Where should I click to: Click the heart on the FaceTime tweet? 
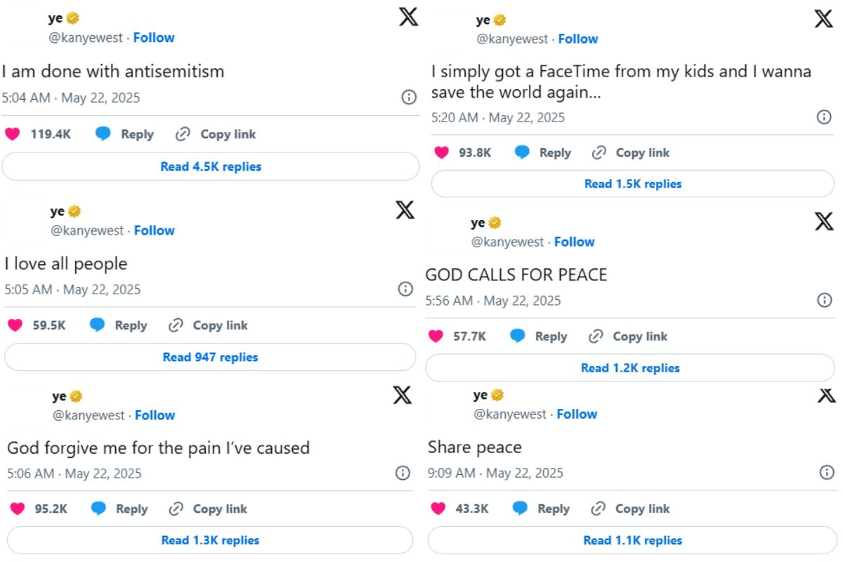[x=441, y=152]
